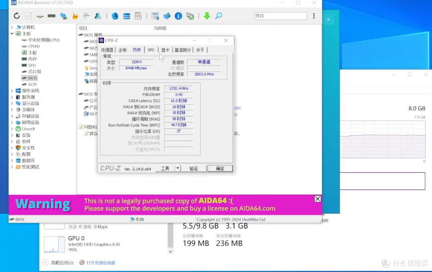This screenshot has height=272, width=432.
Task: Open the 关于 tab in CPU-Z
Action: [x=200, y=50]
